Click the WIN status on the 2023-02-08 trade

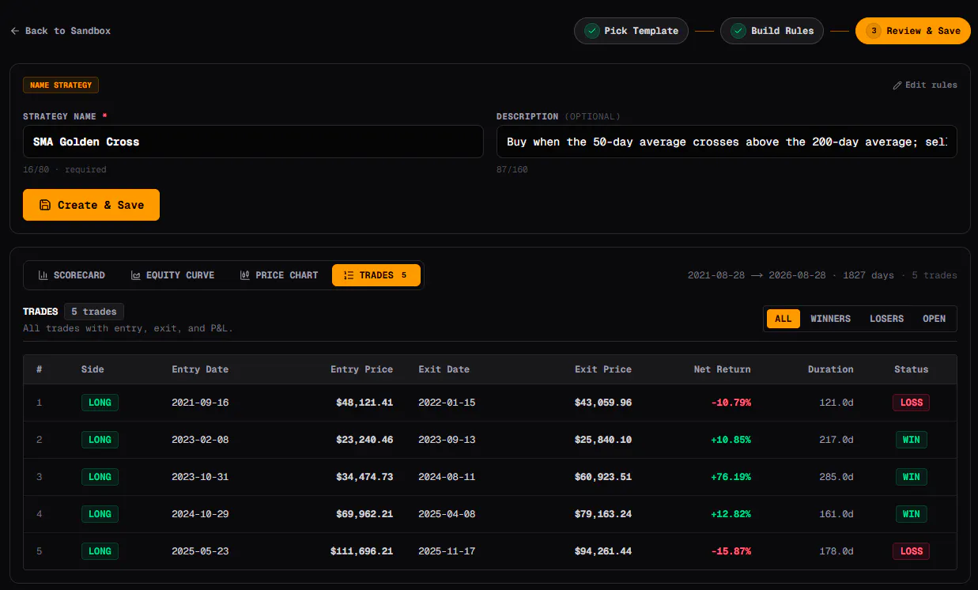pos(912,440)
